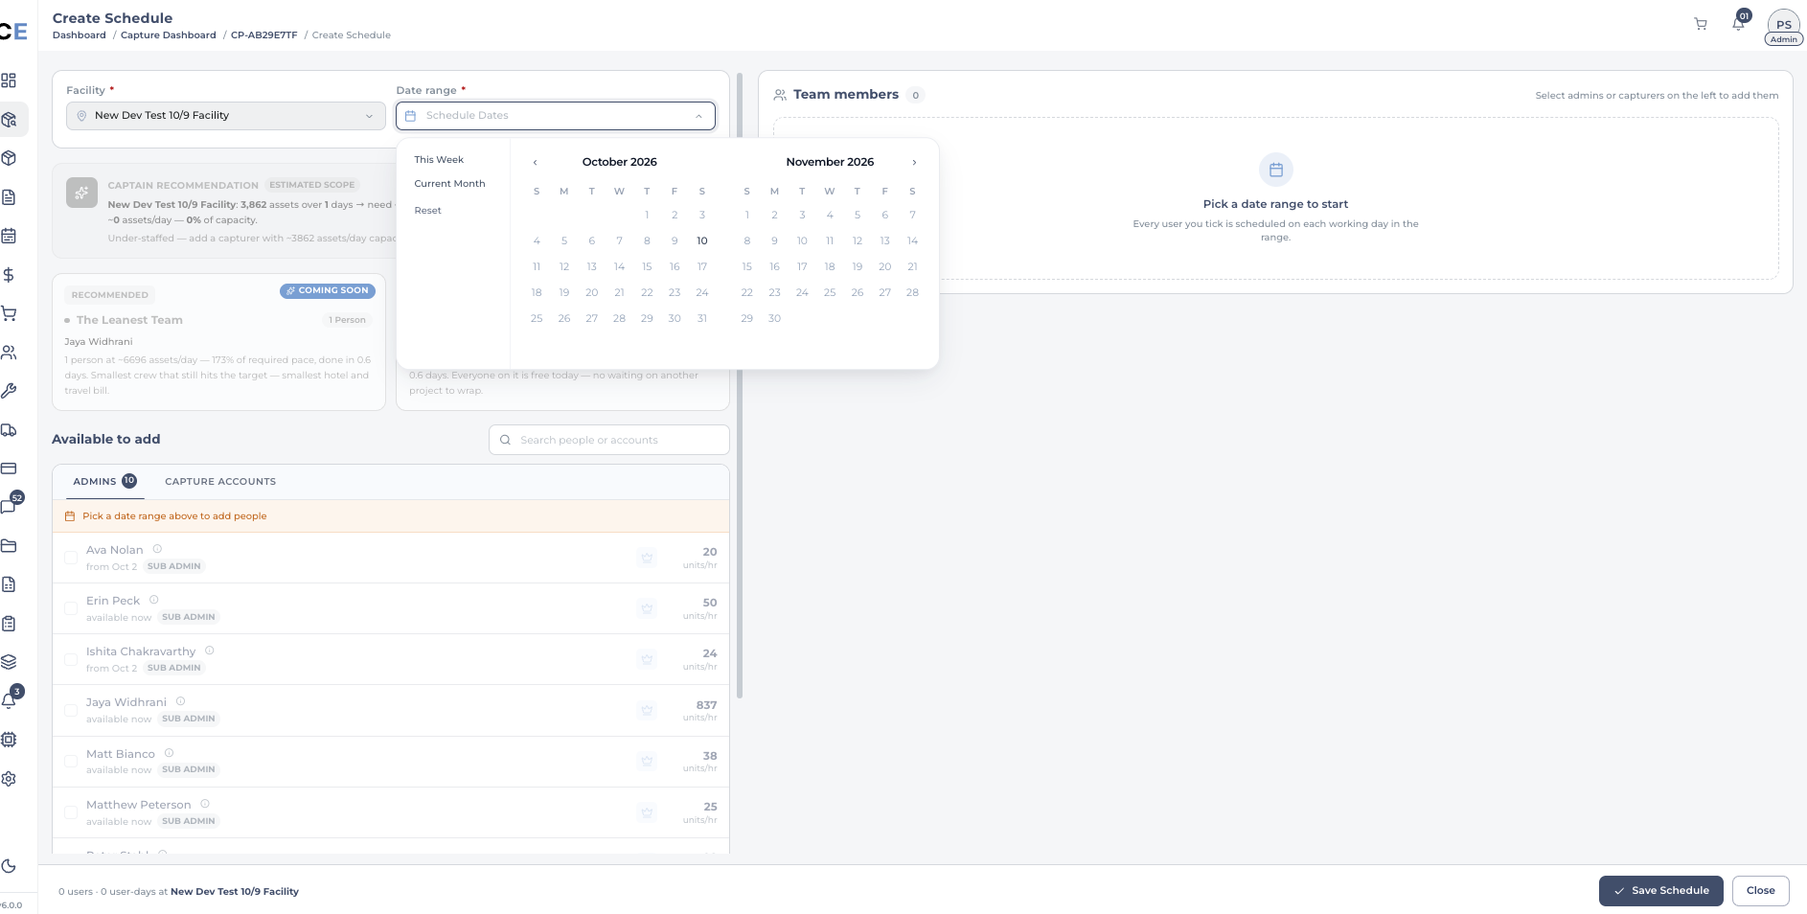Viewport: 1807px width, 914px height.
Task: Open the users icon in sidebar
Action: (9, 353)
